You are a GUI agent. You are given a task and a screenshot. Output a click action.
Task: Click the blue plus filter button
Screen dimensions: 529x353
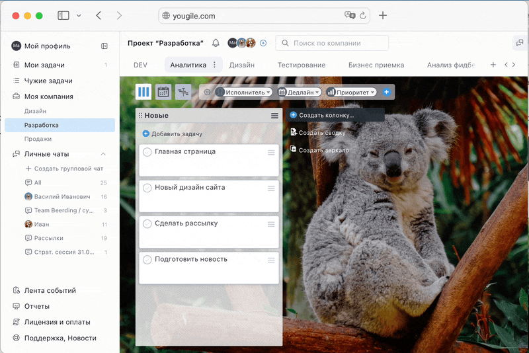point(387,92)
